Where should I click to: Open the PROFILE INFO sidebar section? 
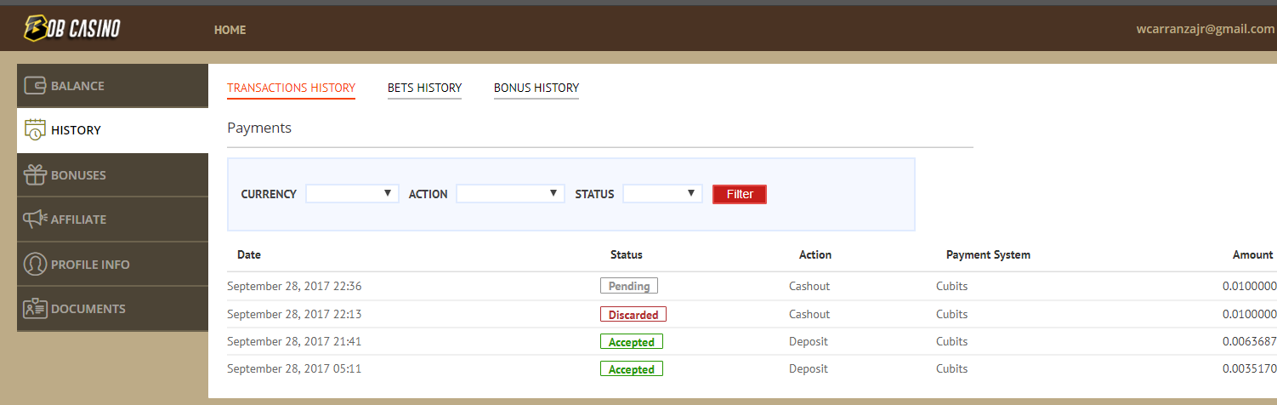click(112, 264)
